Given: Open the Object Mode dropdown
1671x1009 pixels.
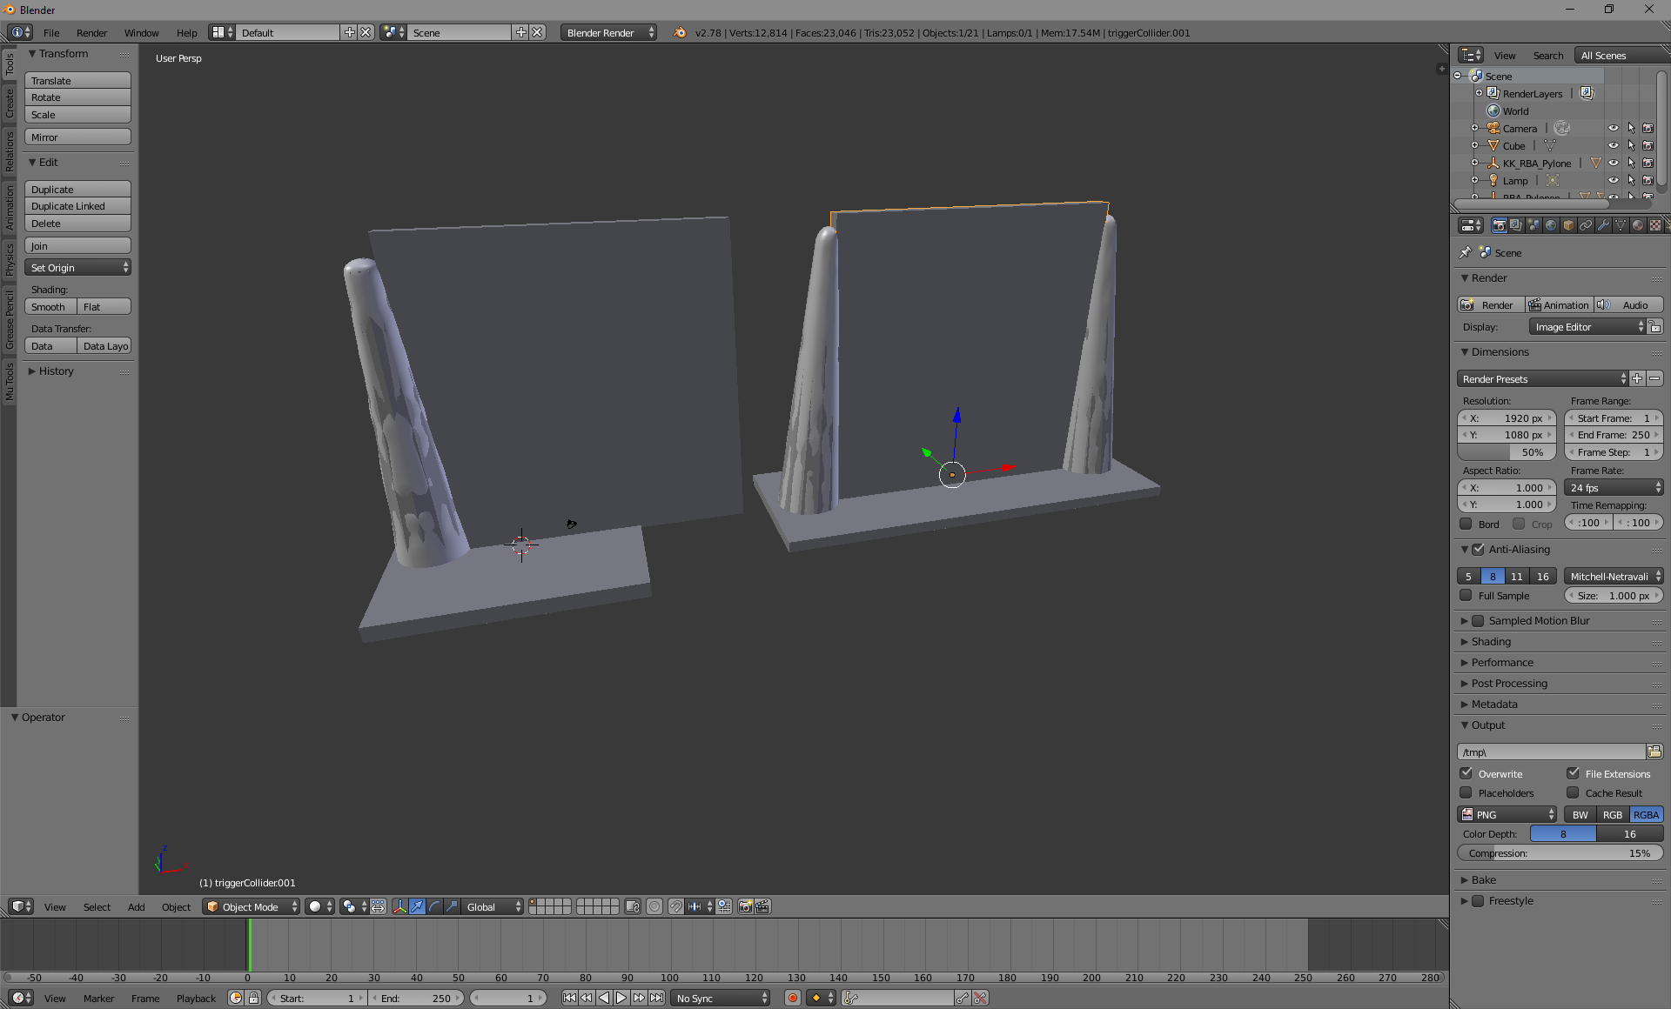Looking at the screenshot, I should click(x=251, y=906).
